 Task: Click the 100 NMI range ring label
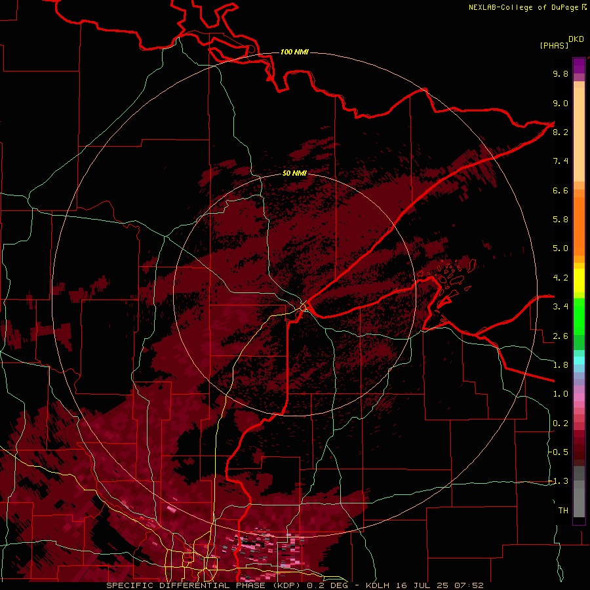pos(294,52)
